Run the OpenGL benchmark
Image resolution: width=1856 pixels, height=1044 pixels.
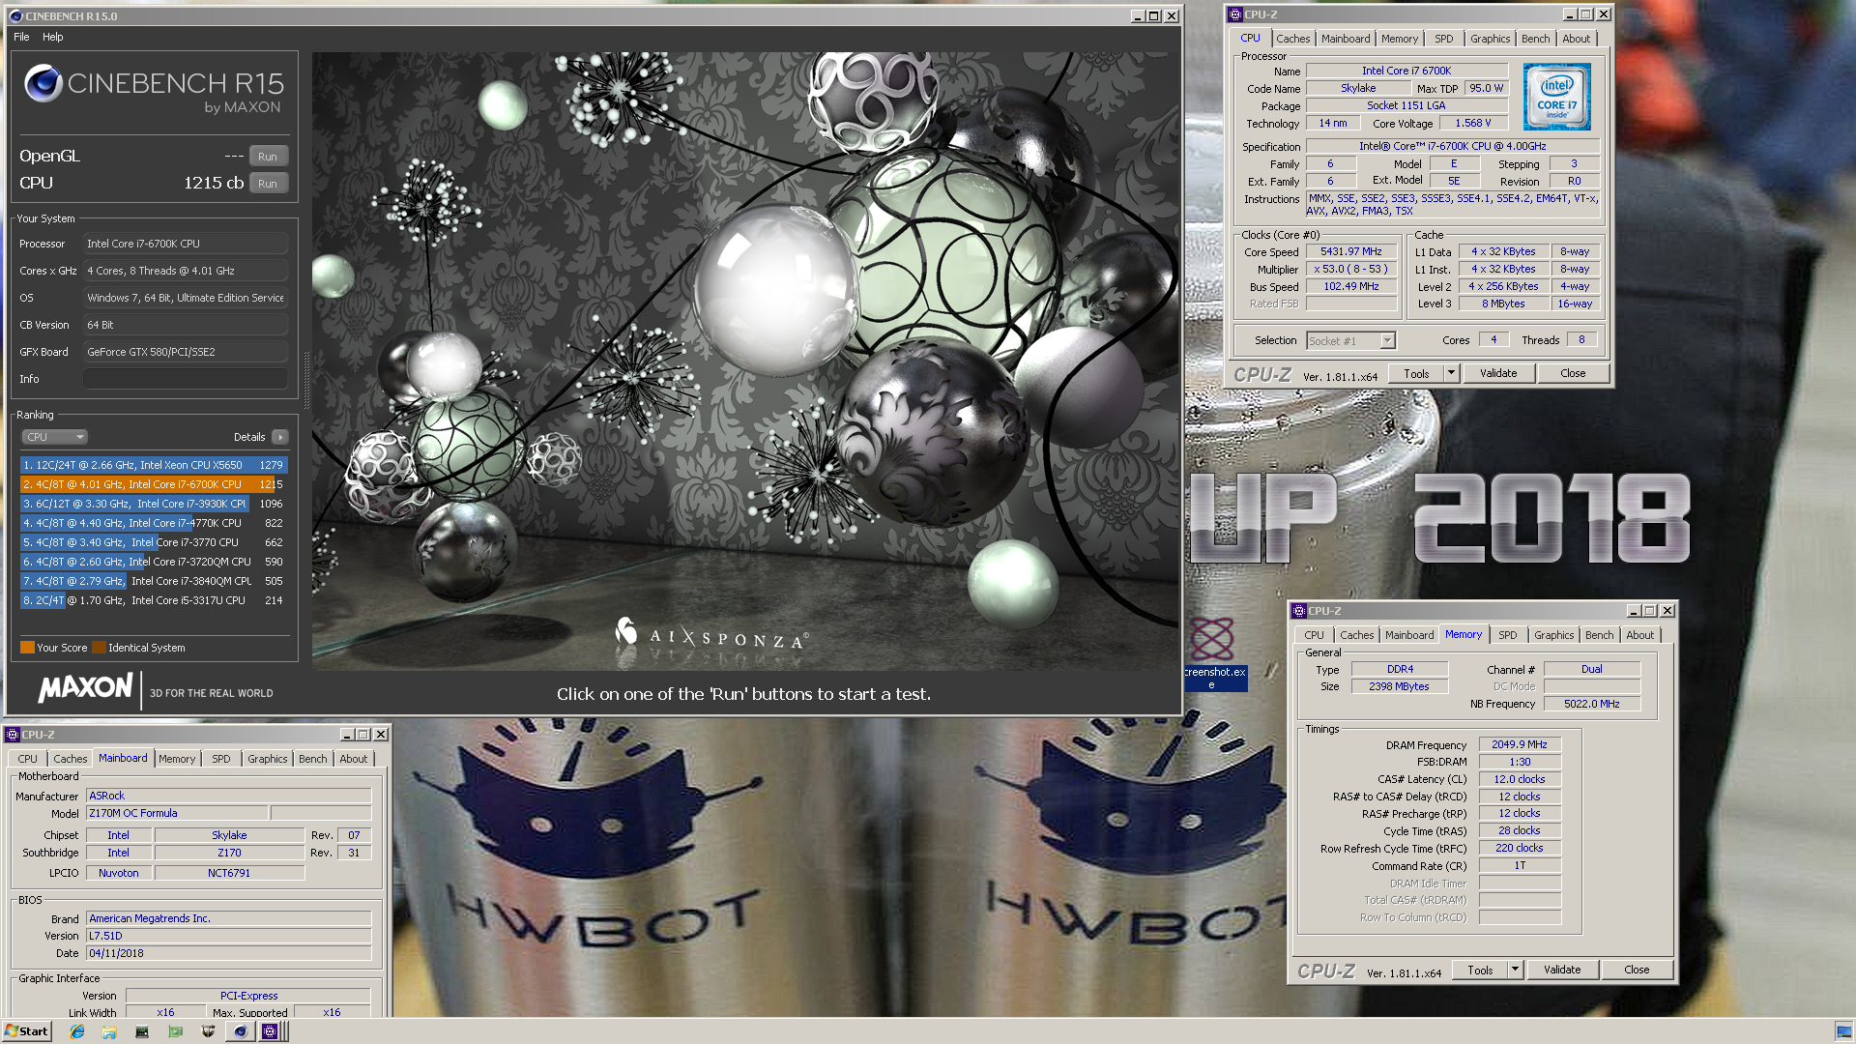(x=268, y=157)
